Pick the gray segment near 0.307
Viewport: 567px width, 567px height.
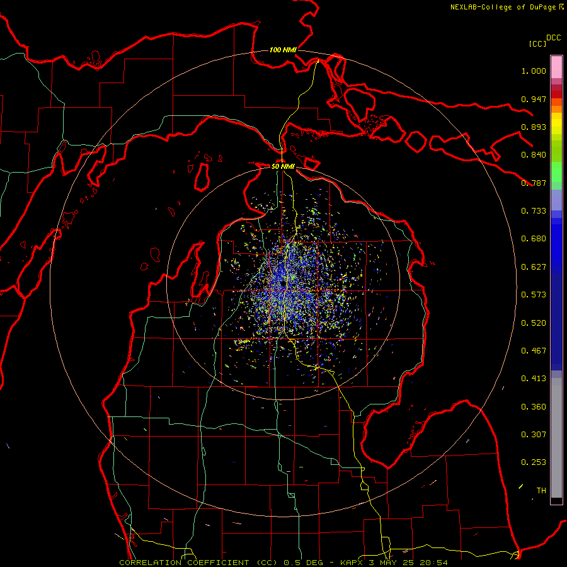(556, 438)
